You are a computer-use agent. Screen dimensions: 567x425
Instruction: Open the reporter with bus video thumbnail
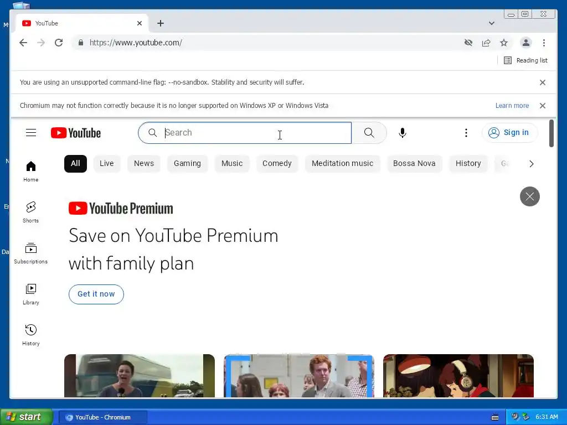[140, 376]
